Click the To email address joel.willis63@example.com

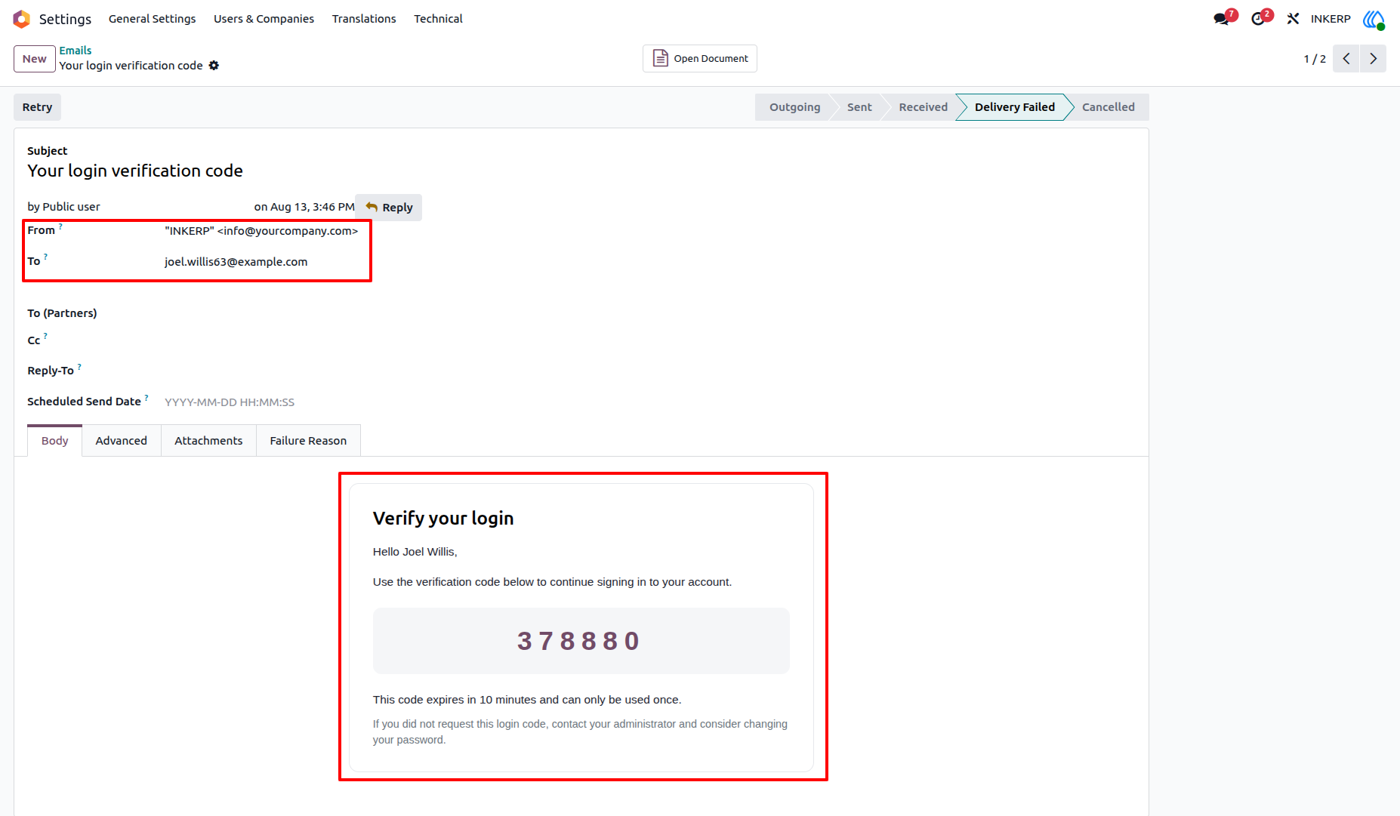(x=236, y=262)
